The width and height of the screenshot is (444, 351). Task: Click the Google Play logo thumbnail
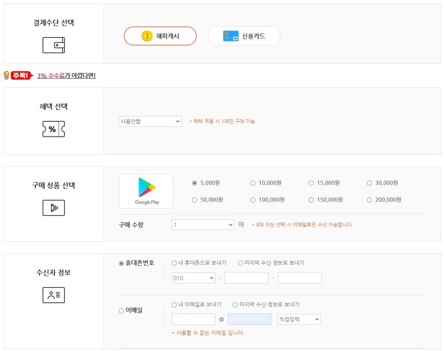tap(146, 191)
